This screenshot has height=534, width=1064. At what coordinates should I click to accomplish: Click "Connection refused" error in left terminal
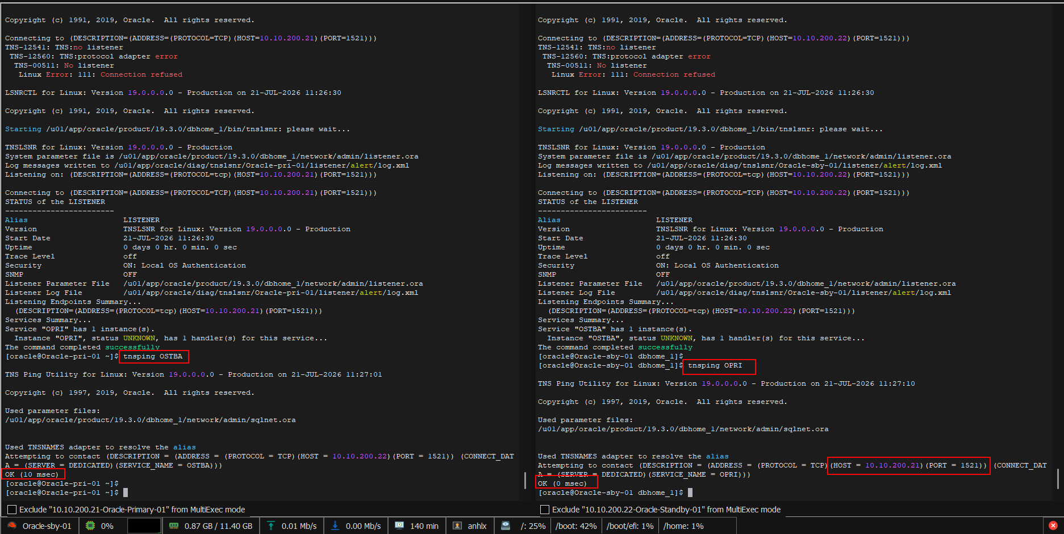pyautogui.click(x=141, y=74)
